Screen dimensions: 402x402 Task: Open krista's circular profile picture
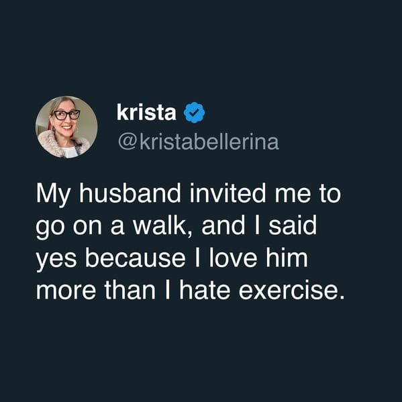66,127
